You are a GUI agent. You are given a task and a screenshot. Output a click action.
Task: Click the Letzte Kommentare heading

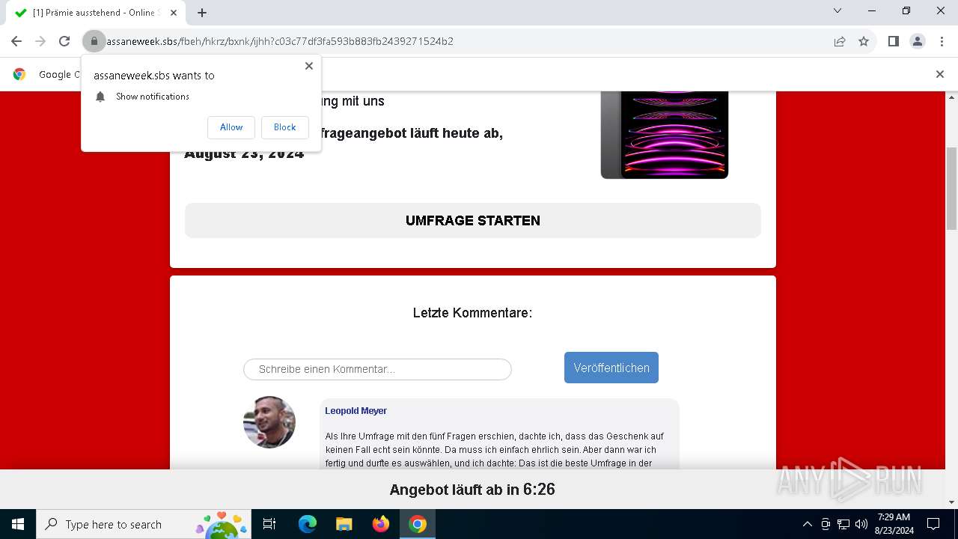[472, 313]
